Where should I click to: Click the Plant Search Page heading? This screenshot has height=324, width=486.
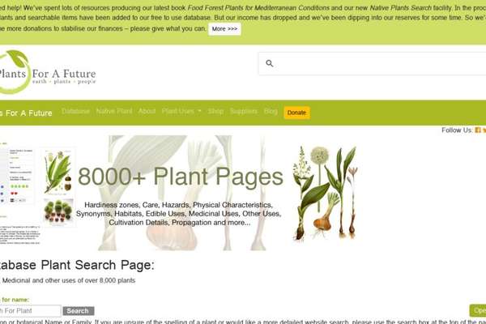coord(77,265)
